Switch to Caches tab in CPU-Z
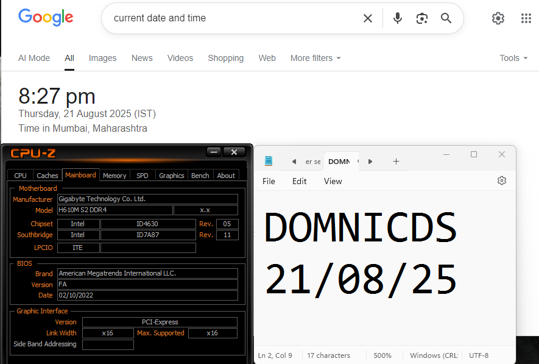Image resolution: width=539 pixels, height=364 pixels. pos(48,176)
